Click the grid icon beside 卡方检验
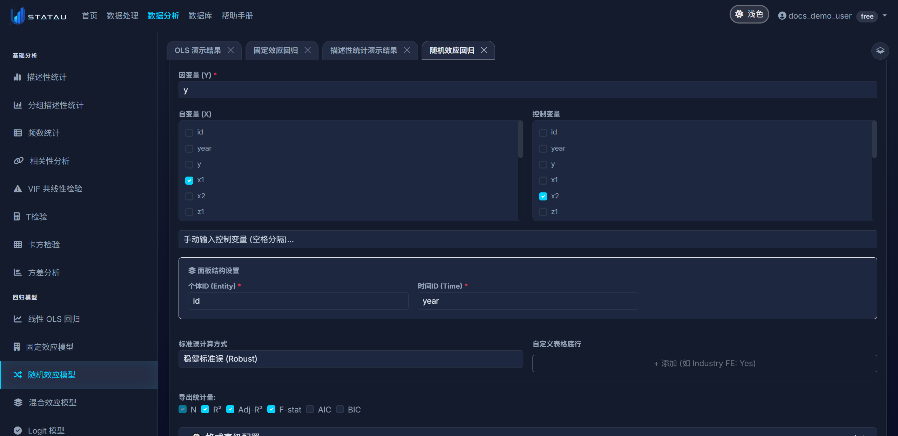The width and height of the screenshot is (898, 436). pos(18,244)
